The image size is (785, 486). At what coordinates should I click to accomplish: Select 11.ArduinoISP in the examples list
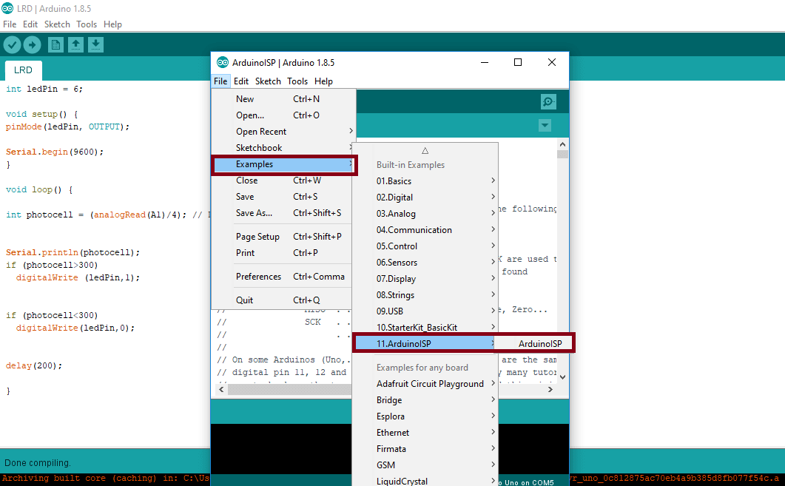click(425, 344)
